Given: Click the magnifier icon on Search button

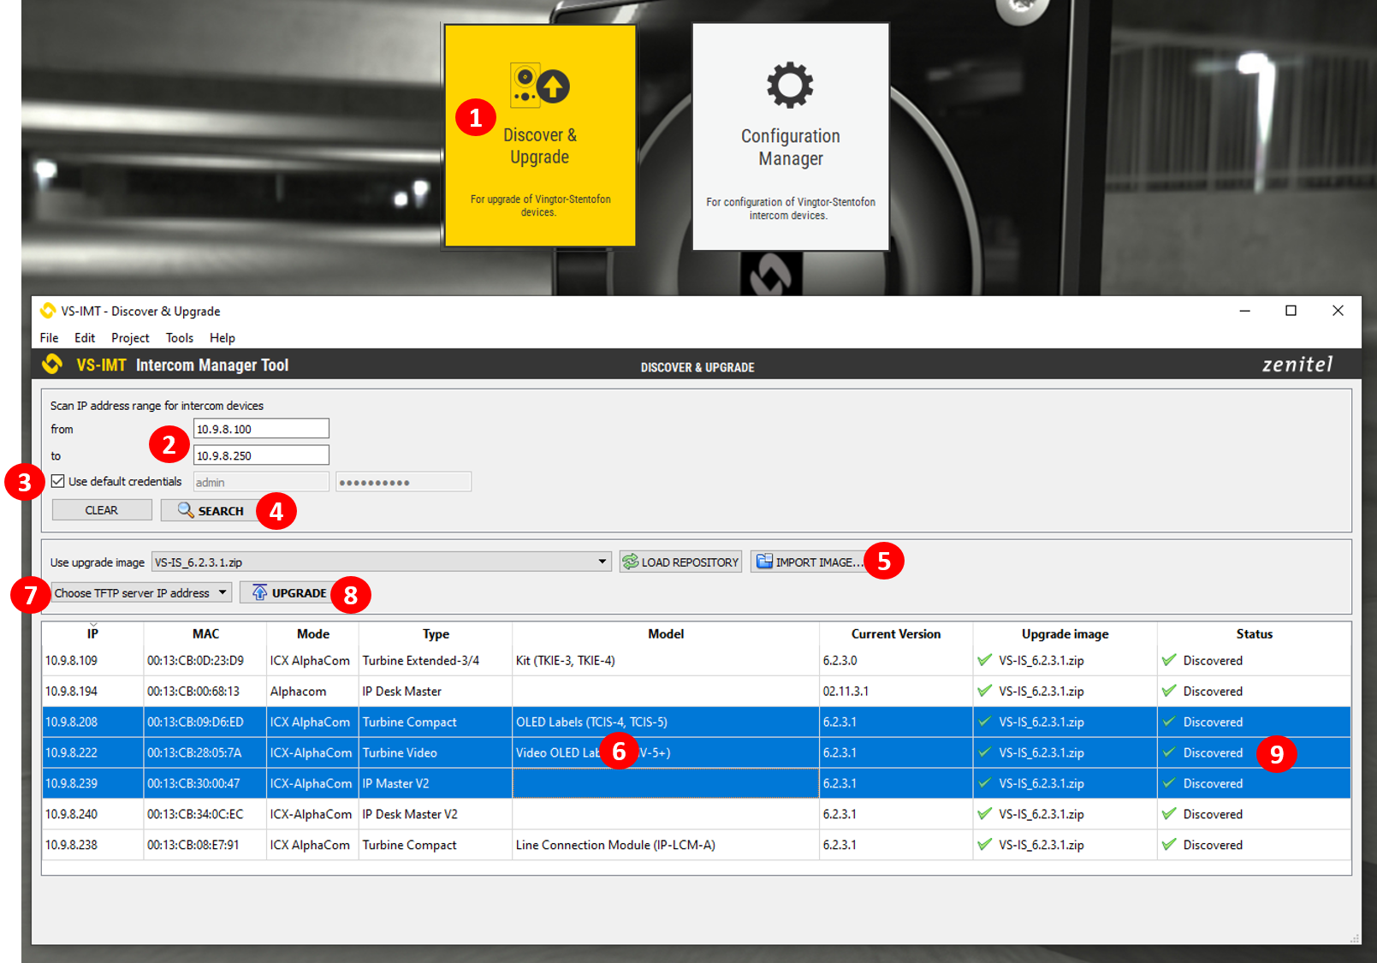Looking at the screenshot, I should 185,510.
